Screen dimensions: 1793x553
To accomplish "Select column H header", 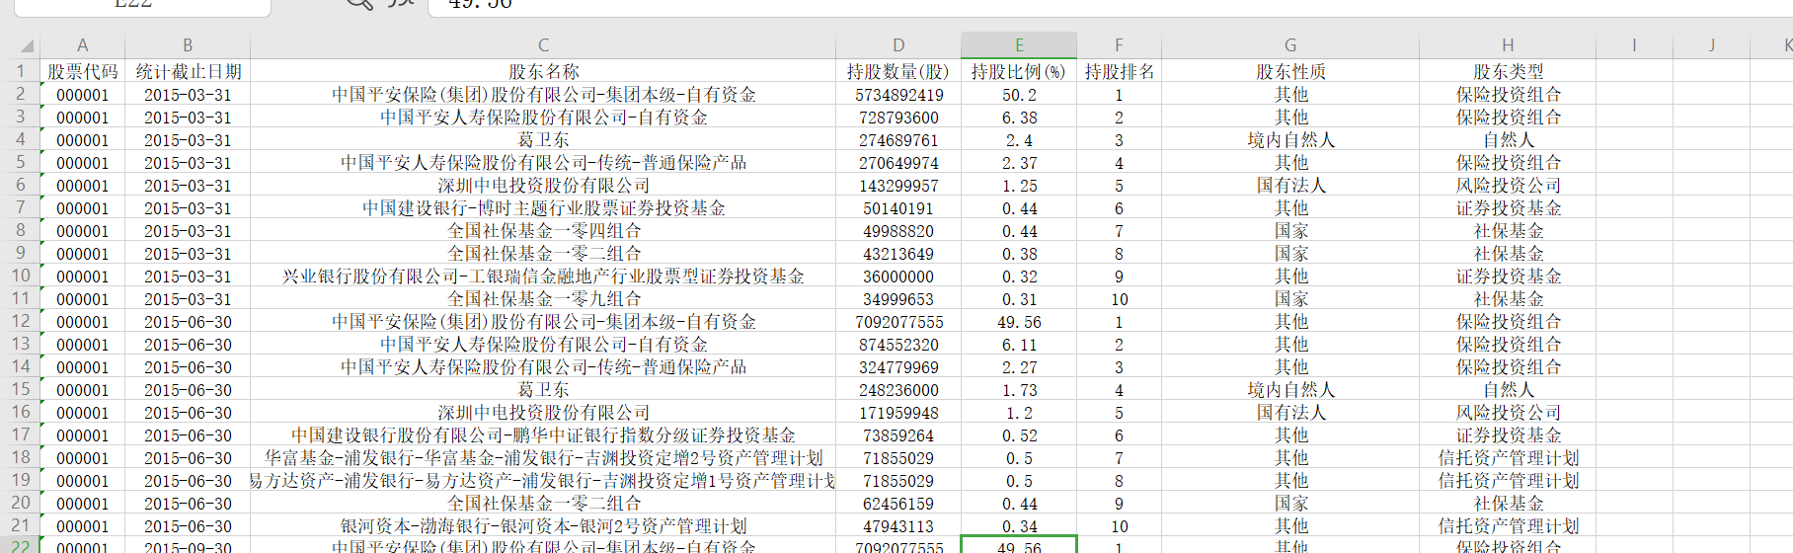I will 1508,45.
